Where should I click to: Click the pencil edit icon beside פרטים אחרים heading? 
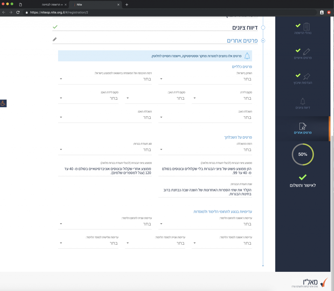[54, 39]
